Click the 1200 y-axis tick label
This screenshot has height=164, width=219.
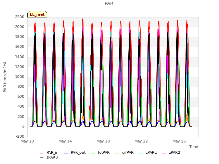[20, 67]
